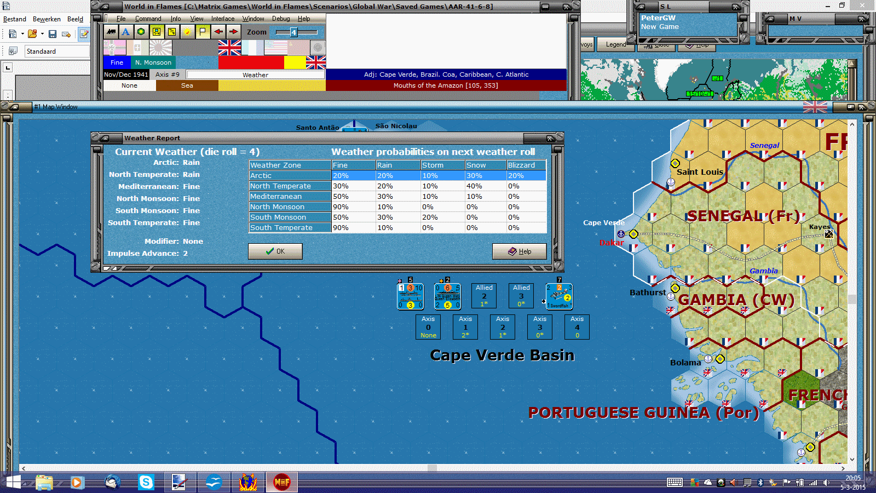Click the red left arrow toolbar icon

pos(218,32)
